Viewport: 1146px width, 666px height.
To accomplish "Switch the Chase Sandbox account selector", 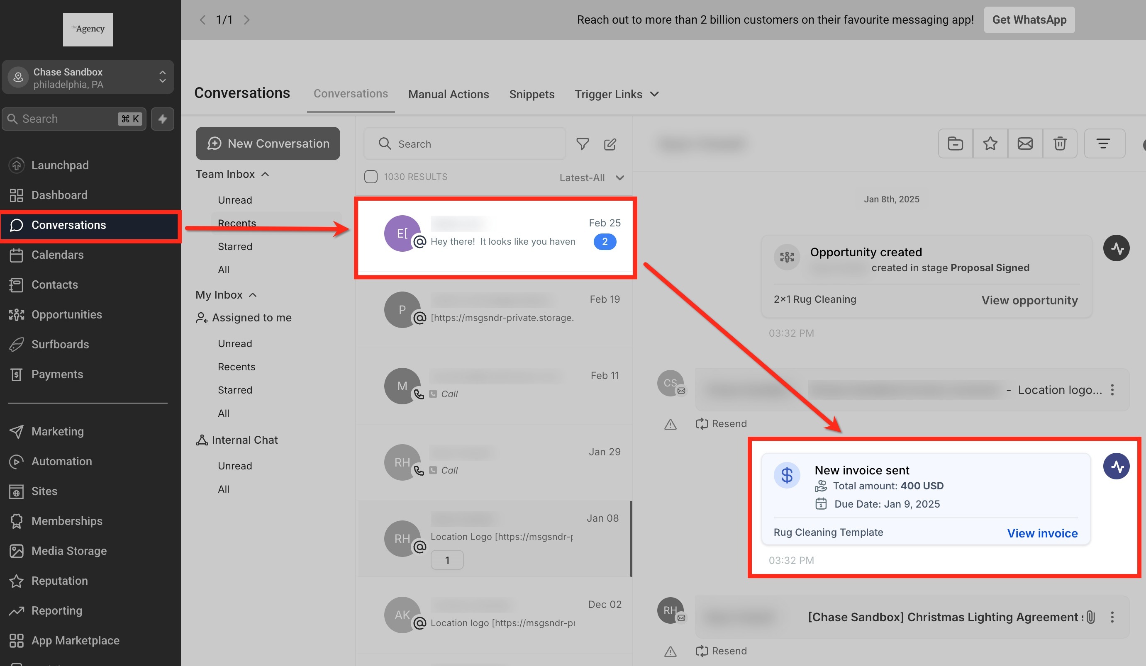I will coord(88,78).
